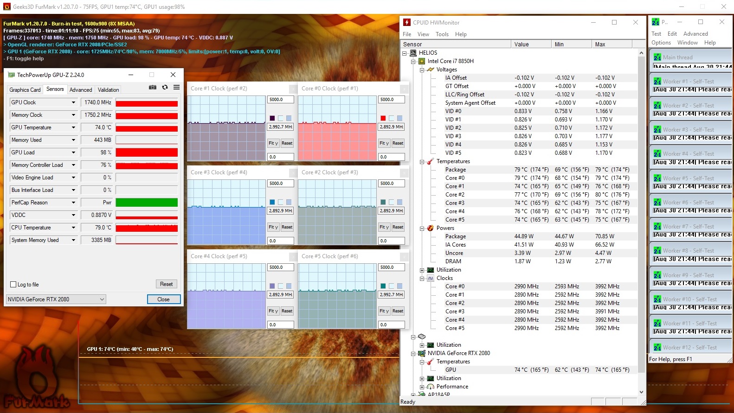Open Prime95 Options menu
This screenshot has height=413, width=734.
[x=661, y=43]
